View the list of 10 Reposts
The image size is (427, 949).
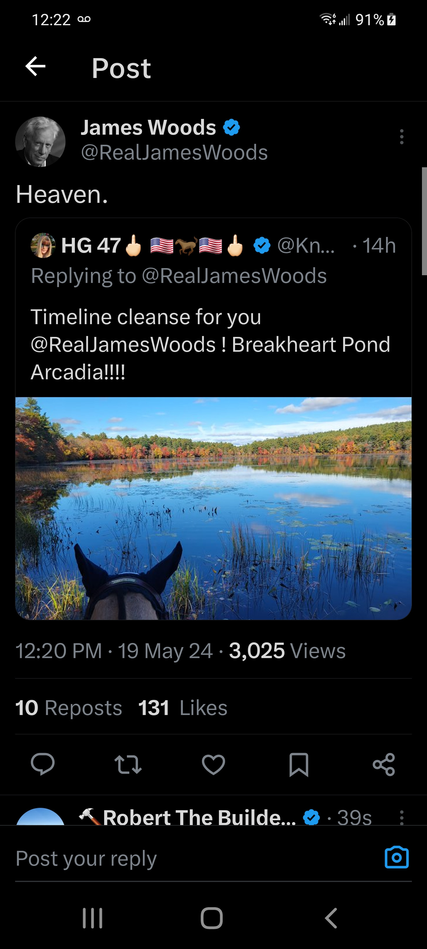tap(68, 708)
